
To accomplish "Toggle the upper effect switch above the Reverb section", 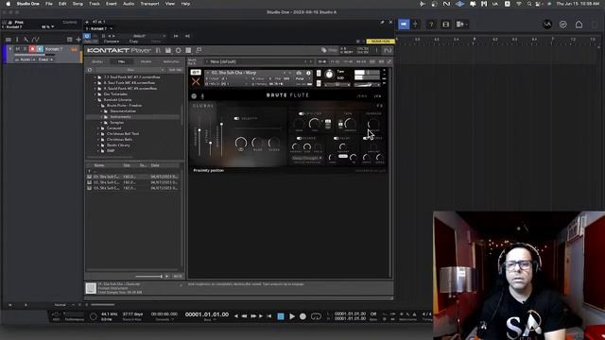I will click(301, 113).
